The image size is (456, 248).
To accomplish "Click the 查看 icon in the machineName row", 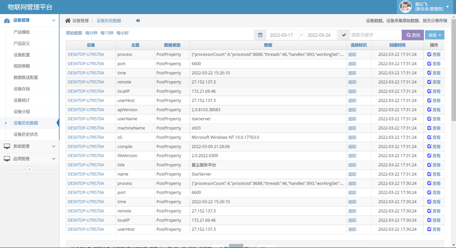I will click(429, 128).
